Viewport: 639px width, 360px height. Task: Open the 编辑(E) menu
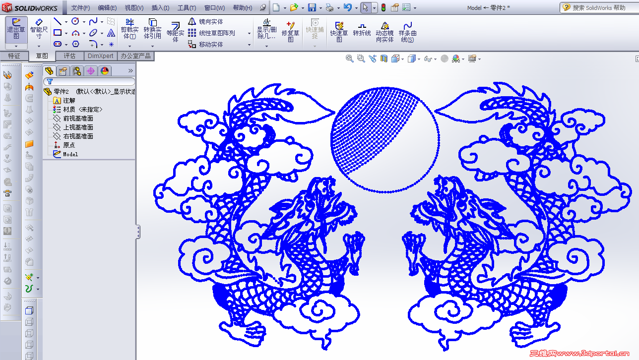107,7
